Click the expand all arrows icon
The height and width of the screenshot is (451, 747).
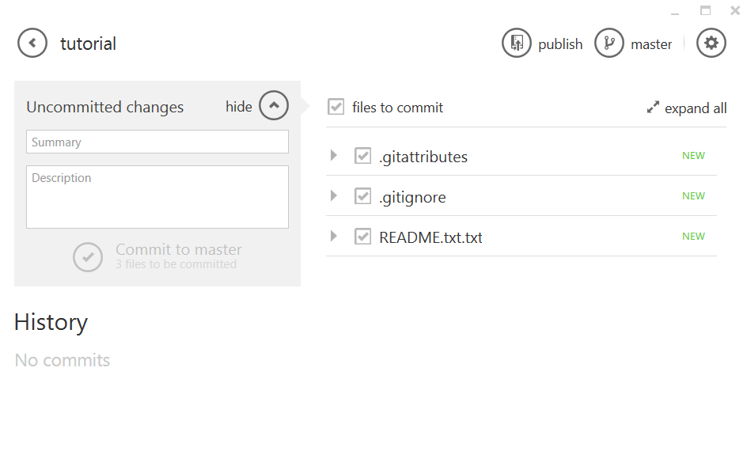653,108
